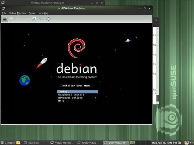The image size is (194, 145).
Task: Switch to linux-8yik terminal taskbar item
Action: (31, 143)
